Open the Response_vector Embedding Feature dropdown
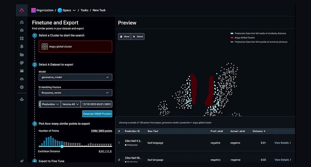Image resolution: width=311 pixels, height=167 pixels. 75,93
